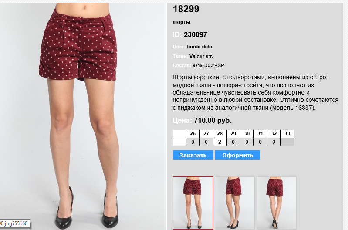Click quantity field under size 32
The width and height of the screenshot is (348, 230).
274,142
